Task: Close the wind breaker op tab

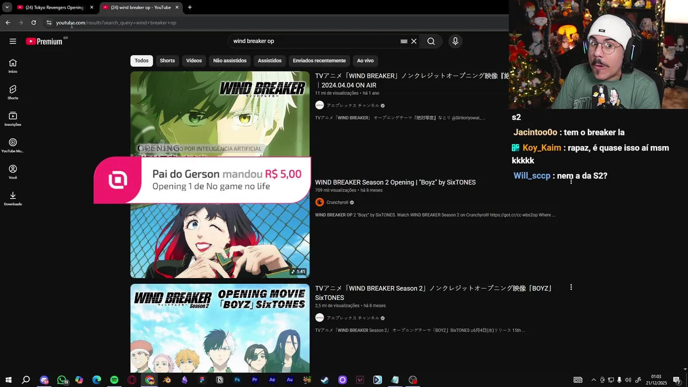Action: [177, 8]
